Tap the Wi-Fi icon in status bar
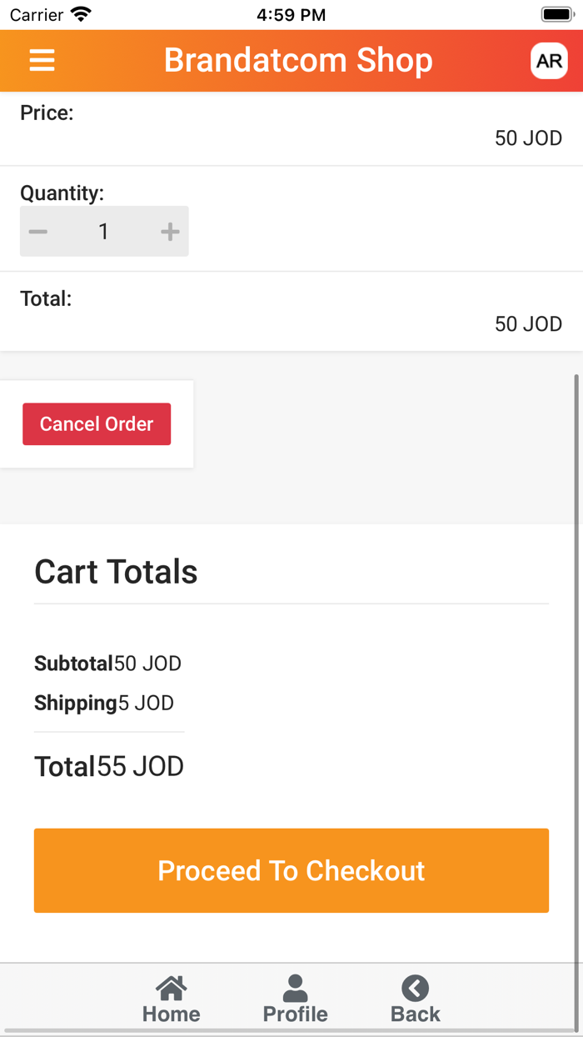Viewport: 583px width, 1037px height. tap(81, 13)
